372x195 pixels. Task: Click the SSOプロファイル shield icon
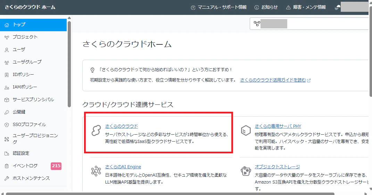tap(7, 125)
